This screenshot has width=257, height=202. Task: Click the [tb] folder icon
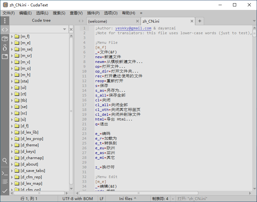[17, 100]
